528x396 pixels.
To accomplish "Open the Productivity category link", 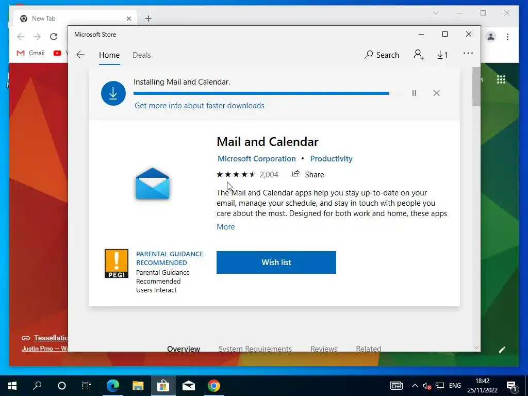I will click(x=332, y=159).
